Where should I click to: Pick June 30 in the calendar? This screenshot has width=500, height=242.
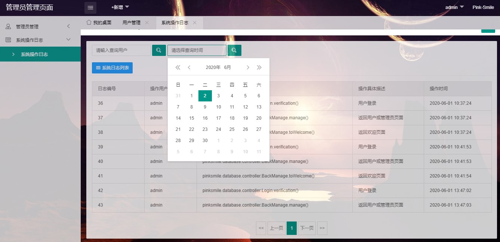tap(205, 141)
